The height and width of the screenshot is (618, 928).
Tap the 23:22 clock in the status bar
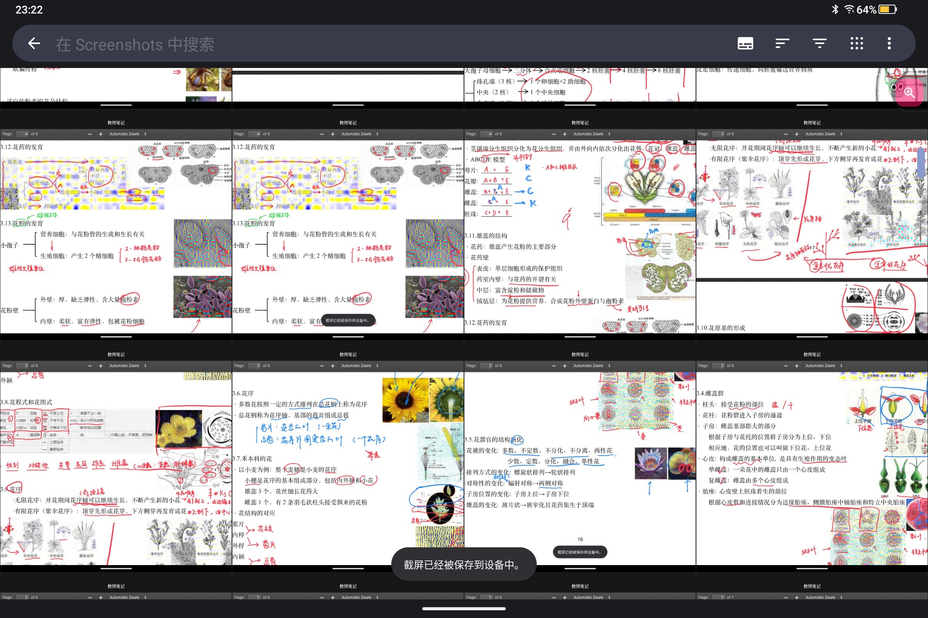(x=29, y=9)
